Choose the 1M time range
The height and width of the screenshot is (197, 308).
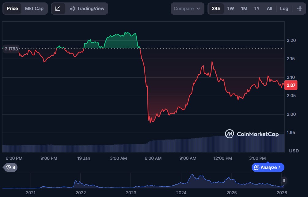click(244, 9)
